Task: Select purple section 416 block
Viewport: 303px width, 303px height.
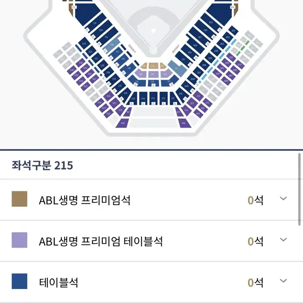Action: [184, 123]
